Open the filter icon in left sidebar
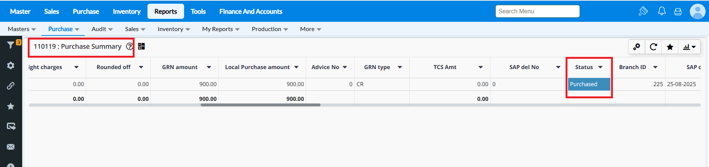This screenshot has width=709, height=167. tap(11, 45)
